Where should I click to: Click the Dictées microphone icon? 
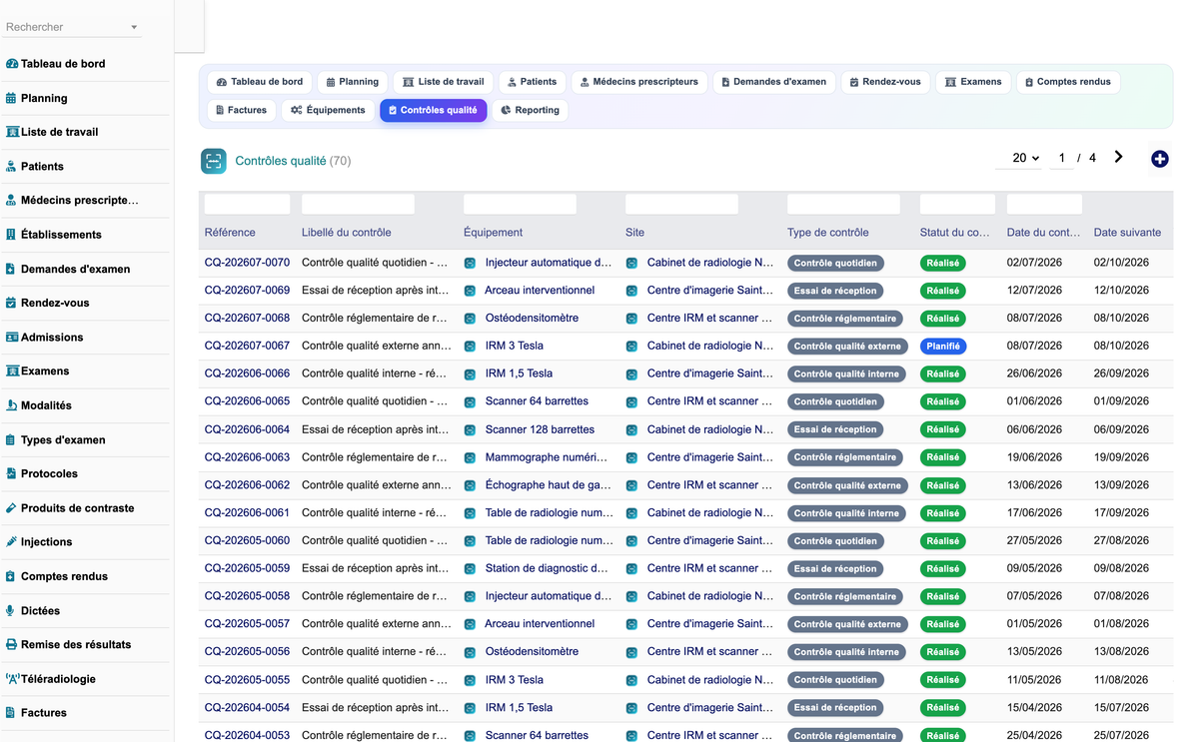pyautogui.click(x=11, y=610)
